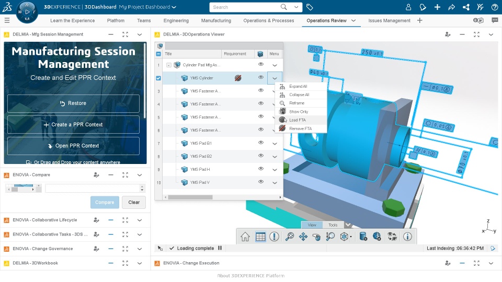
Task: Open ENOVIA Compare widget menu chevron
Action: tap(140, 175)
